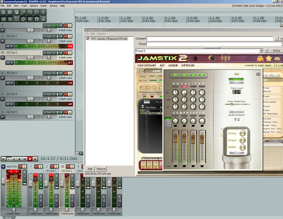Toggle the metronome icon in the toolbar
283x219 pixels.
(x=44, y=12)
